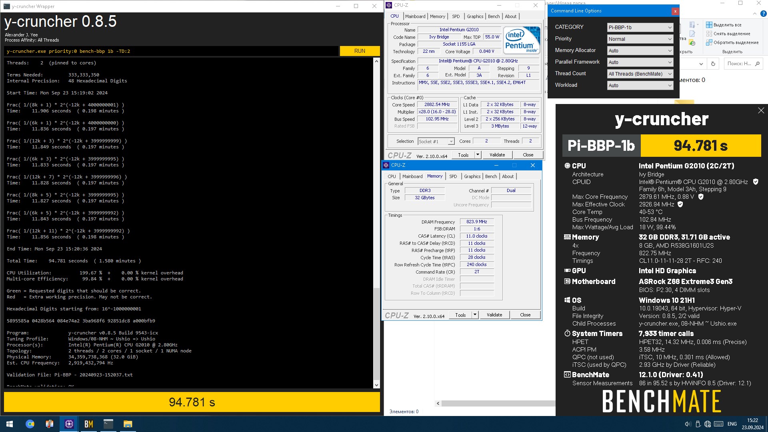Click the Intel Pentium inside logo in CPU-Z
Viewport: 768px width, 432px height.
(x=522, y=40)
